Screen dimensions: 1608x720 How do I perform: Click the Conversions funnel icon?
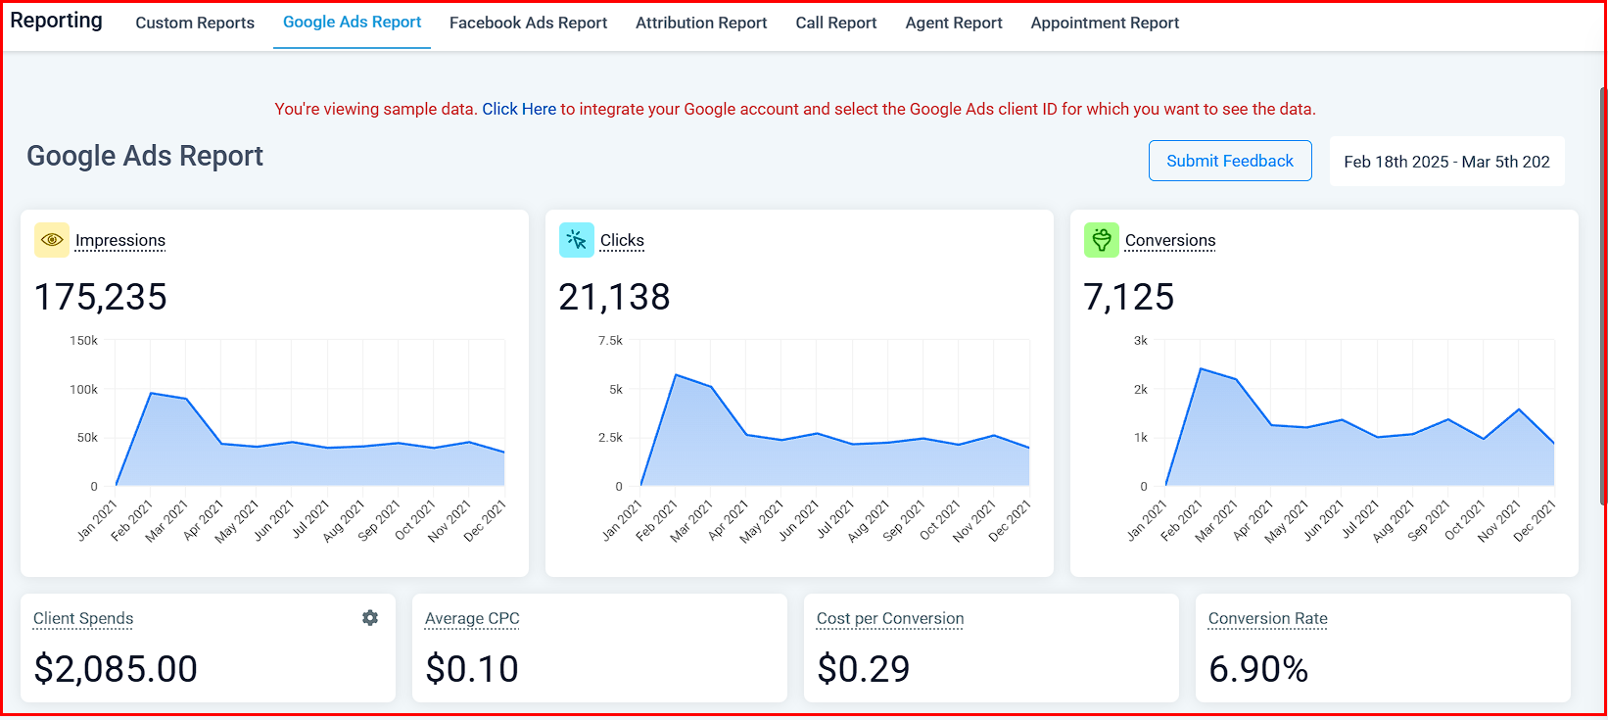(1101, 240)
